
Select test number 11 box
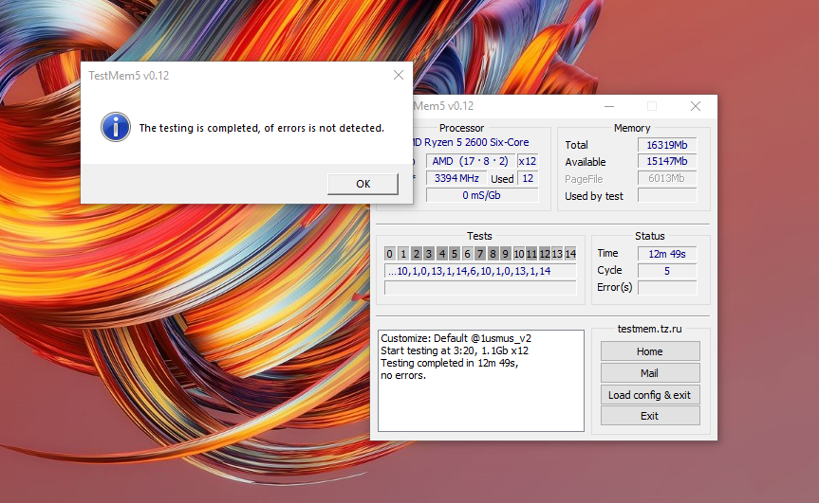(531, 254)
